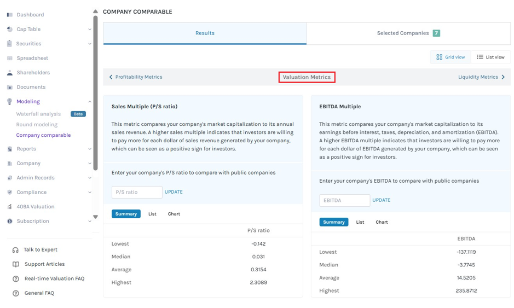This screenshot has width=514, height=308.
Task: Open the Results tab
Action: tap(205, 33)
